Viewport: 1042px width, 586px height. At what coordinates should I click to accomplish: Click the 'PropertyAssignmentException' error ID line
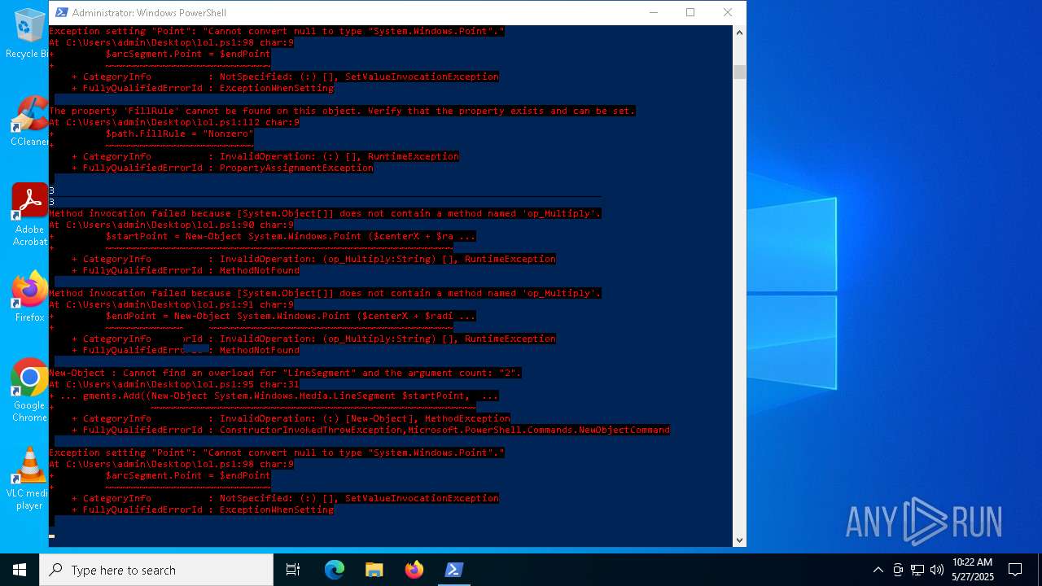221,168
